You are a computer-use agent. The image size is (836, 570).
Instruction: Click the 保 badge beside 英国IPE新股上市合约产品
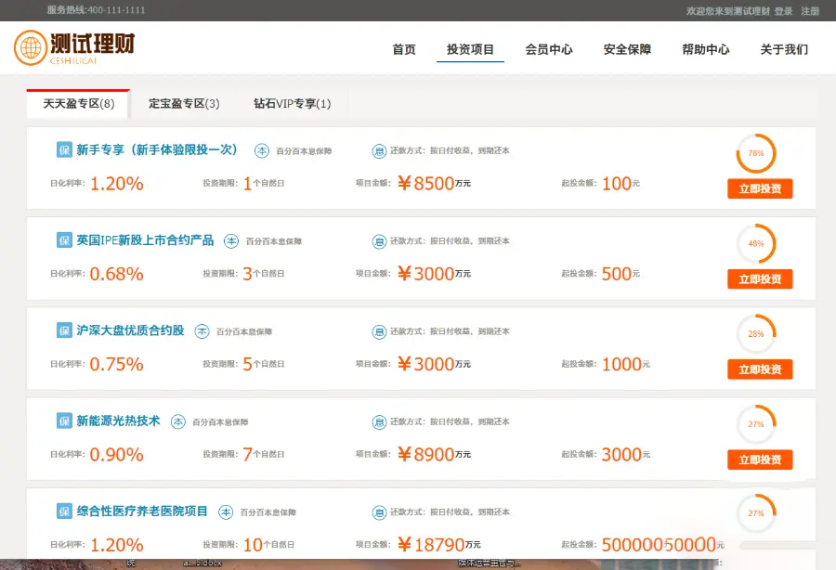coord(64,240)
